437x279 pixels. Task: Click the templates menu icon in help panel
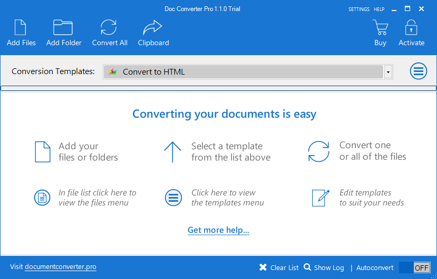pyautogui.click(x=173, y=198)
